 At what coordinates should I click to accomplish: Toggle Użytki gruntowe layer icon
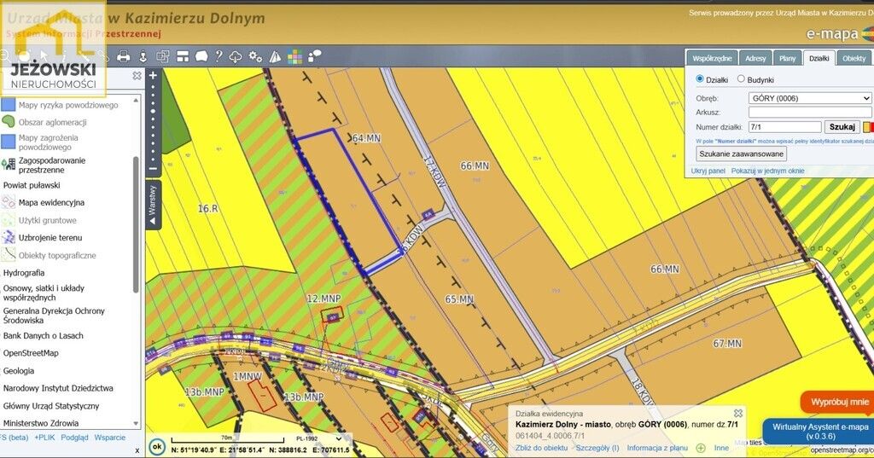point(9,219)
